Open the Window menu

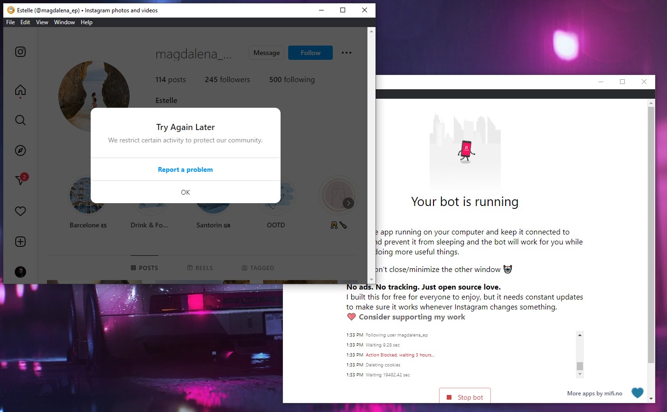[65, 22]
